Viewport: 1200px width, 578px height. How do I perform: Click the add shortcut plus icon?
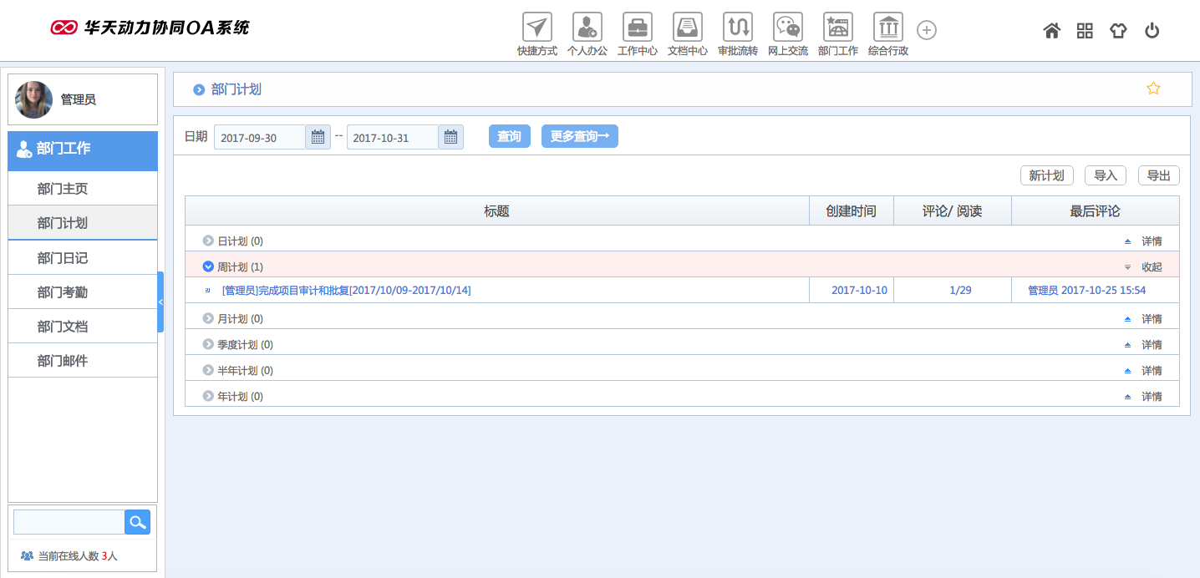point(926,29)
